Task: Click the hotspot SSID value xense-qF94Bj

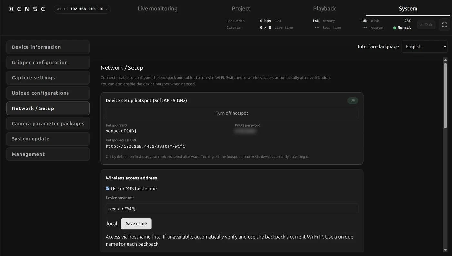Action: [x=121, y=131]
